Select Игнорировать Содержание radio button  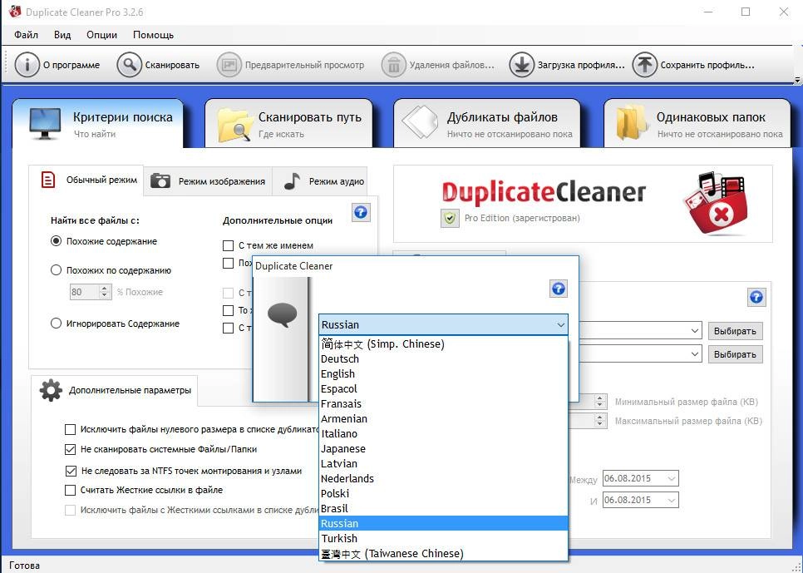[x=56, y=324]
